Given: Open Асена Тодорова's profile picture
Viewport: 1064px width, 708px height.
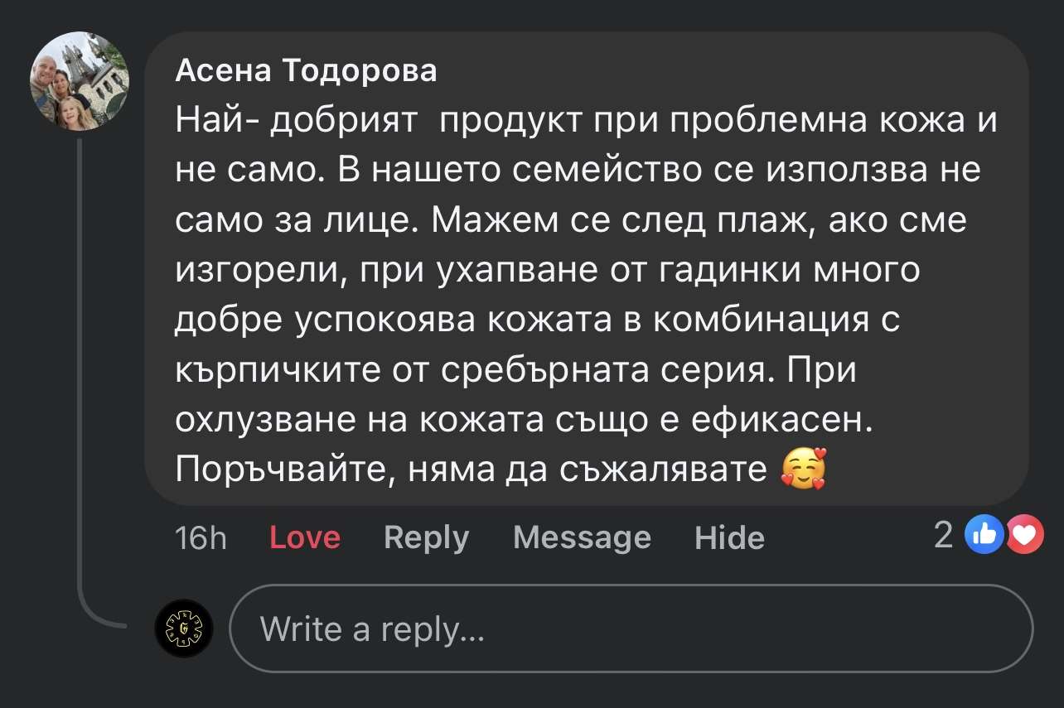Looking at the screenshot, I should [80, 81].
